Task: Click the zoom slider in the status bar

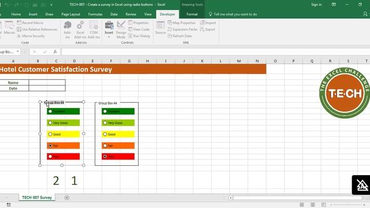Action: [x=347, y=205]
